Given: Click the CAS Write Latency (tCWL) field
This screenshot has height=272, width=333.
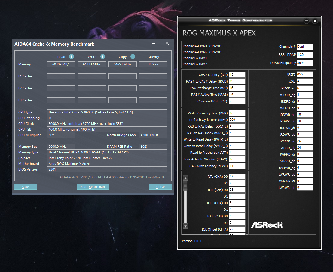Looking at the screenshot, I should (237, 166).
